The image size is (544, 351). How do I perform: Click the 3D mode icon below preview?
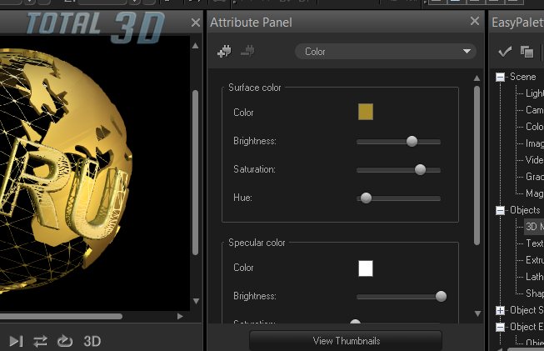click(x=92, y=341)
